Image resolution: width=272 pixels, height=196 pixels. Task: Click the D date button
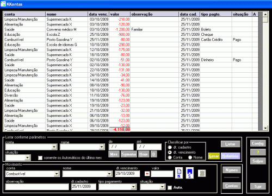[154, 154]
